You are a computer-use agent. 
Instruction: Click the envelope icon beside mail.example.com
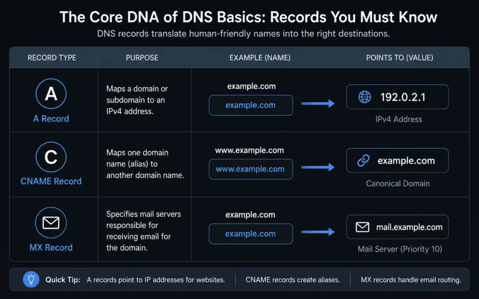click(363, 227)
